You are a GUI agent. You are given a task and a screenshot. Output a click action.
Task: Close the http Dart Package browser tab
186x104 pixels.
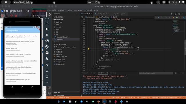28,11
